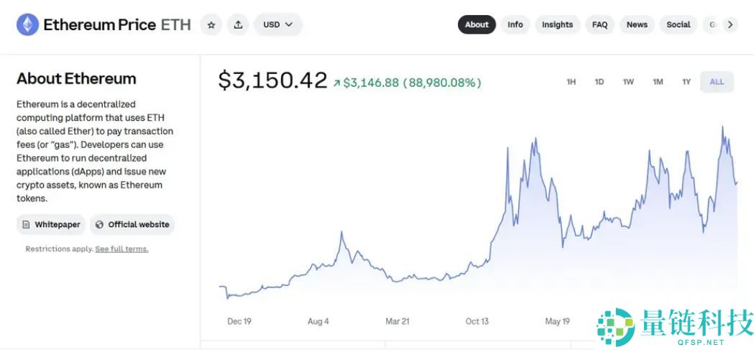The height and width of the screenshot is (350, 754).
Task: Select the 1D chart timeframe
Action: coord(599,82)
